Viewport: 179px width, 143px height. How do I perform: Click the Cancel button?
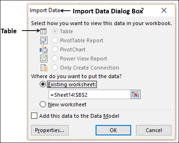[154, 130]
